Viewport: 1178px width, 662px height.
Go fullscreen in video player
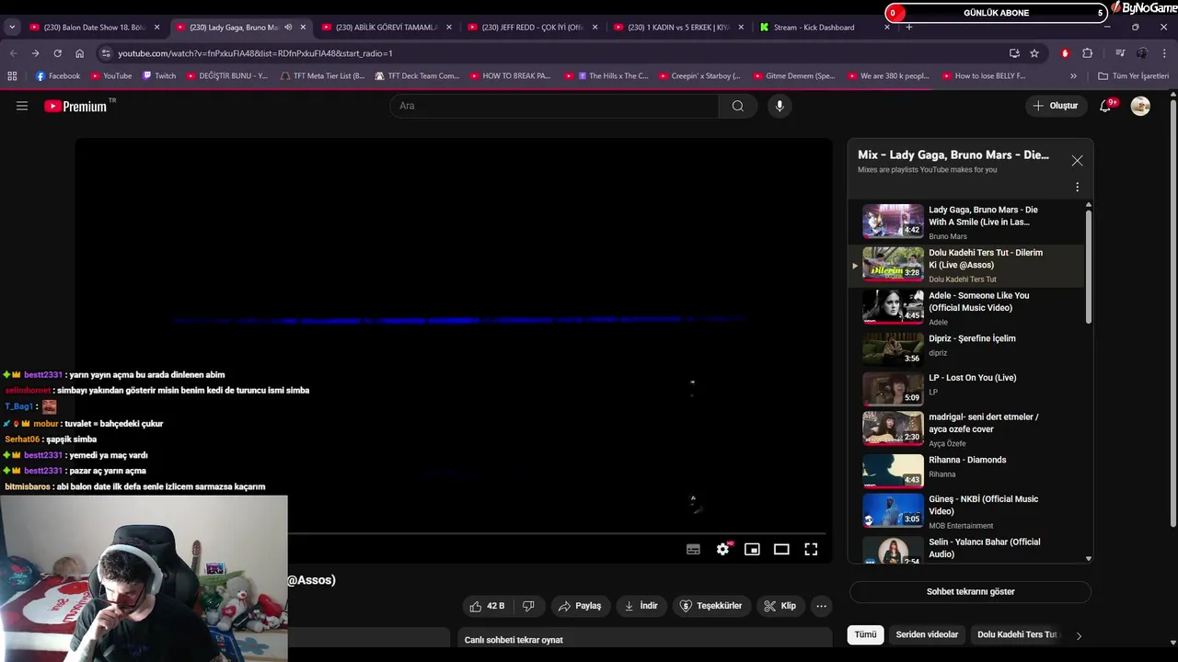pos(811,549)
